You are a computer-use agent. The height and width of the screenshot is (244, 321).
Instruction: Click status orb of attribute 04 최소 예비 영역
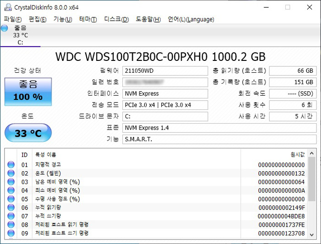[11, 190]
